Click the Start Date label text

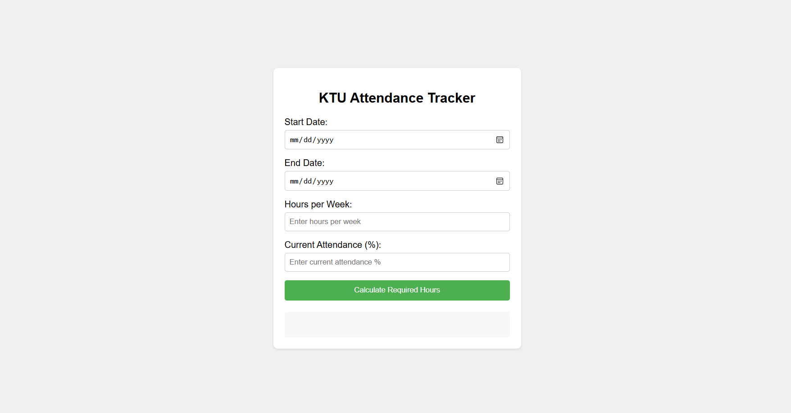pyautogui.click(x=306, y=121)
